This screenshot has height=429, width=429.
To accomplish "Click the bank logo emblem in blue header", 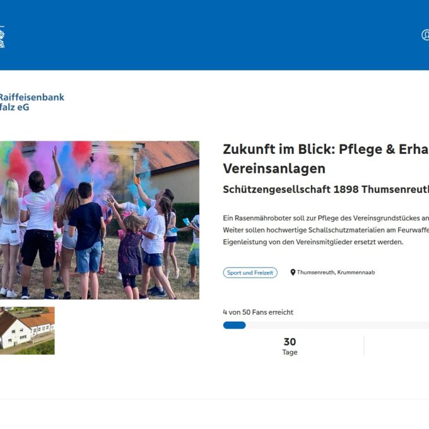I will click(x=2, y=38).
